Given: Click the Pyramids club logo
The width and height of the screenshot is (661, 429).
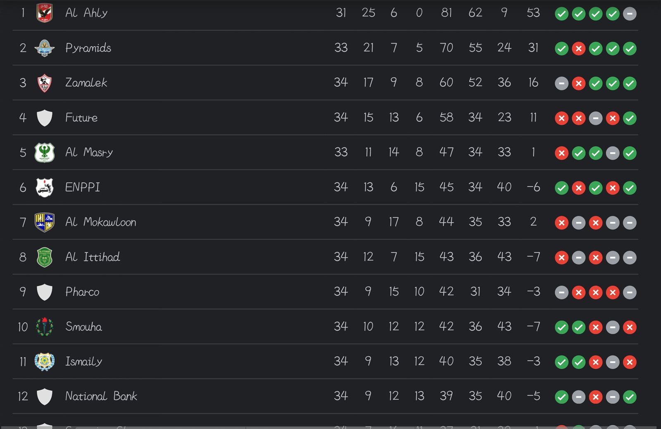Looking at the screenshot, I should pos(44,48).
